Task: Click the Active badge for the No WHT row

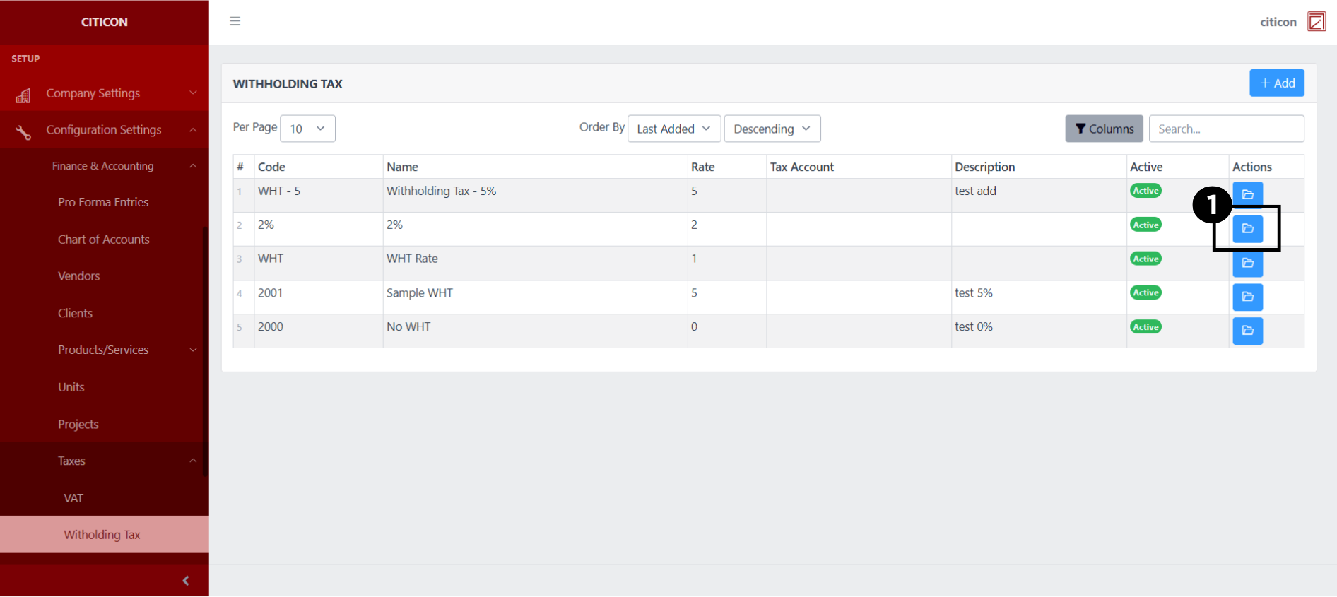Action: coord(1145,326)
